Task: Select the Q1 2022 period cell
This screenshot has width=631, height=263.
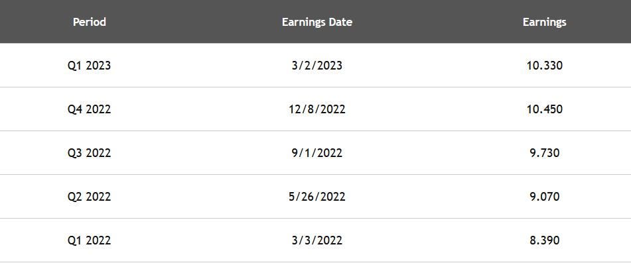Action: (x=90, y=240)
